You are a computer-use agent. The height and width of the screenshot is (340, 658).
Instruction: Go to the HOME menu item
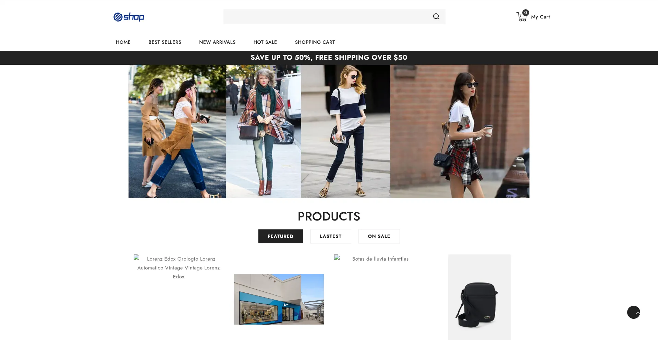[x=123, y=42]
